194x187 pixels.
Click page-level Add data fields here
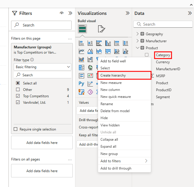(42, 143)
